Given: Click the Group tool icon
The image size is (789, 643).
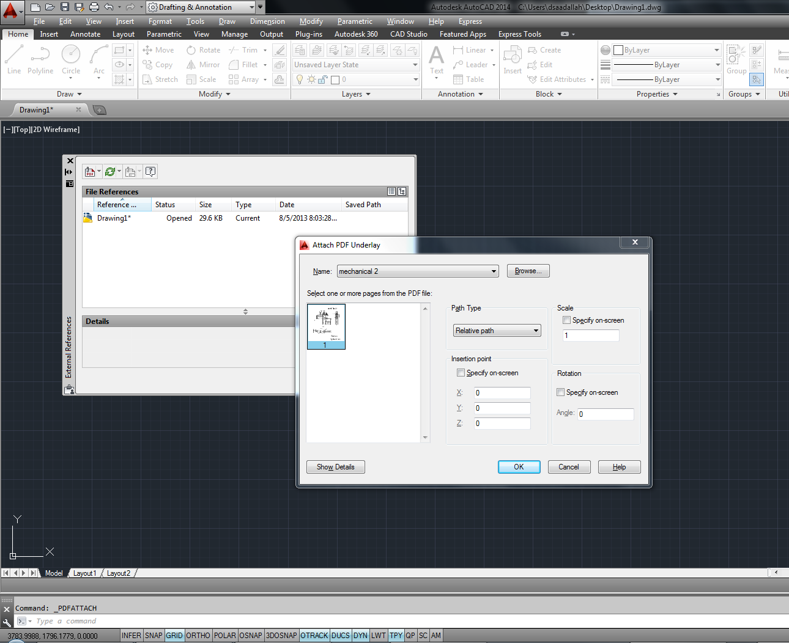Looking at the screenshot, I should pyautogui.click(x=736, y=60).
